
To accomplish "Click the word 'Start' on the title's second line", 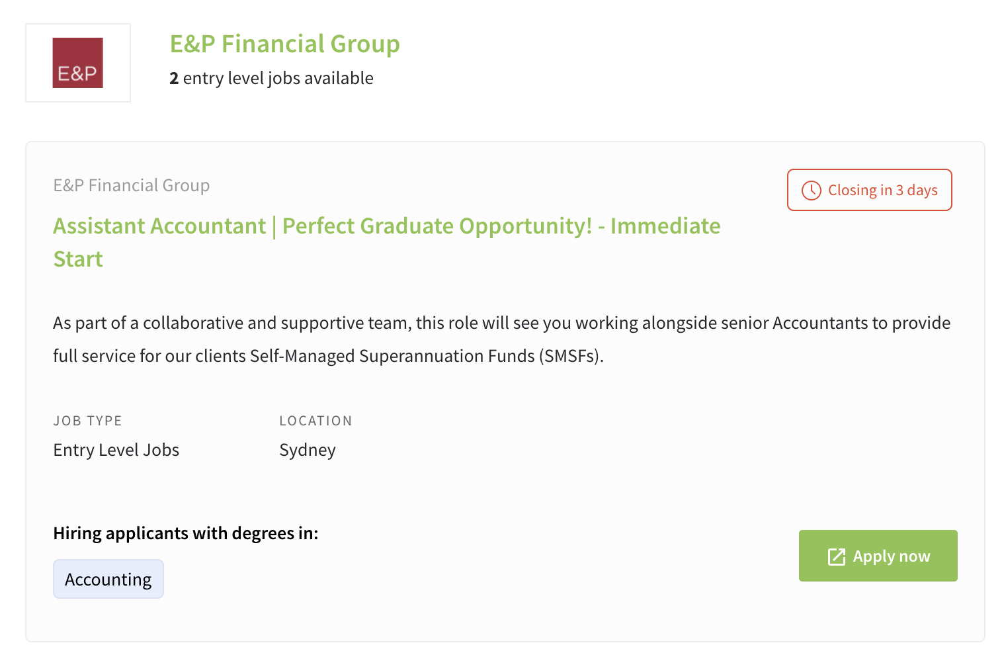I will (78, 259).
